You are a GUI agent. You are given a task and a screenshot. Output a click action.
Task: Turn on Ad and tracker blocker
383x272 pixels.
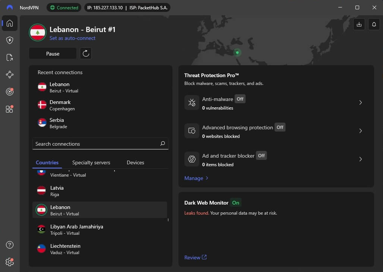point(261,155)
